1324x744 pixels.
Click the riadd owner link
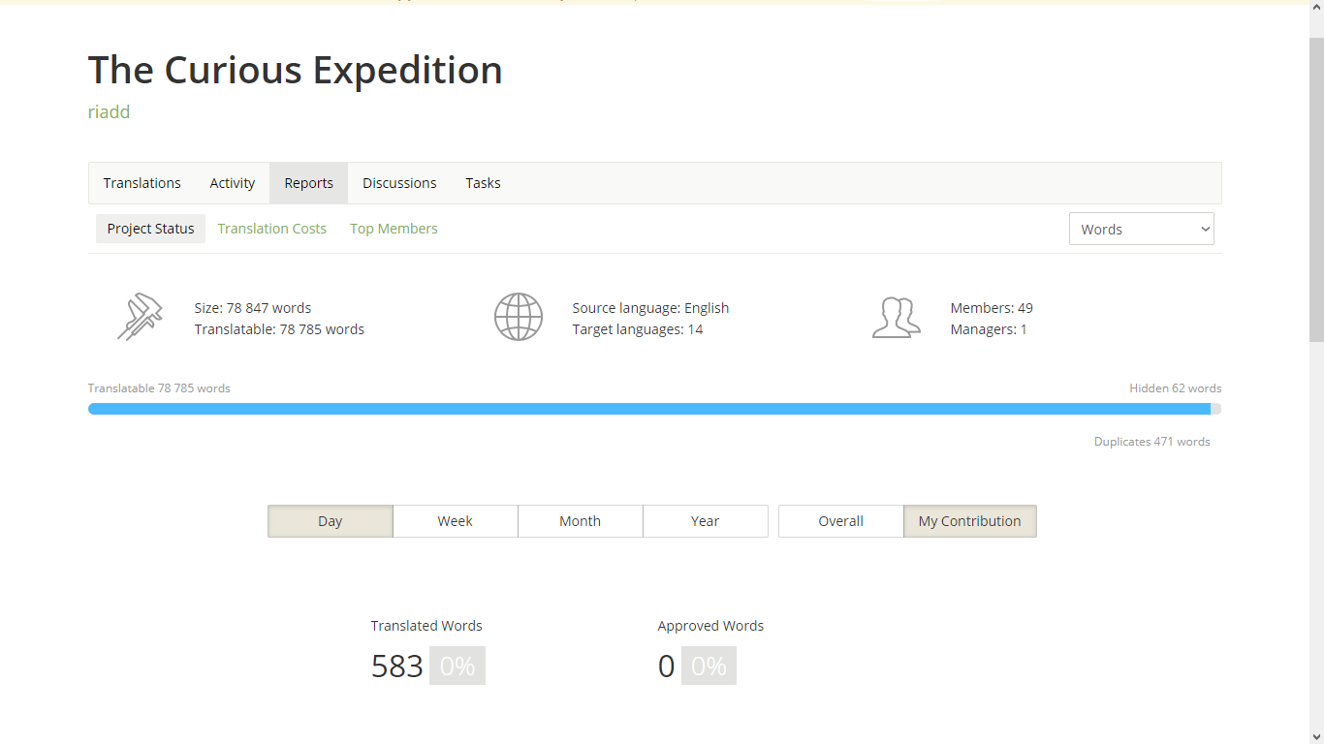[109, 112]
